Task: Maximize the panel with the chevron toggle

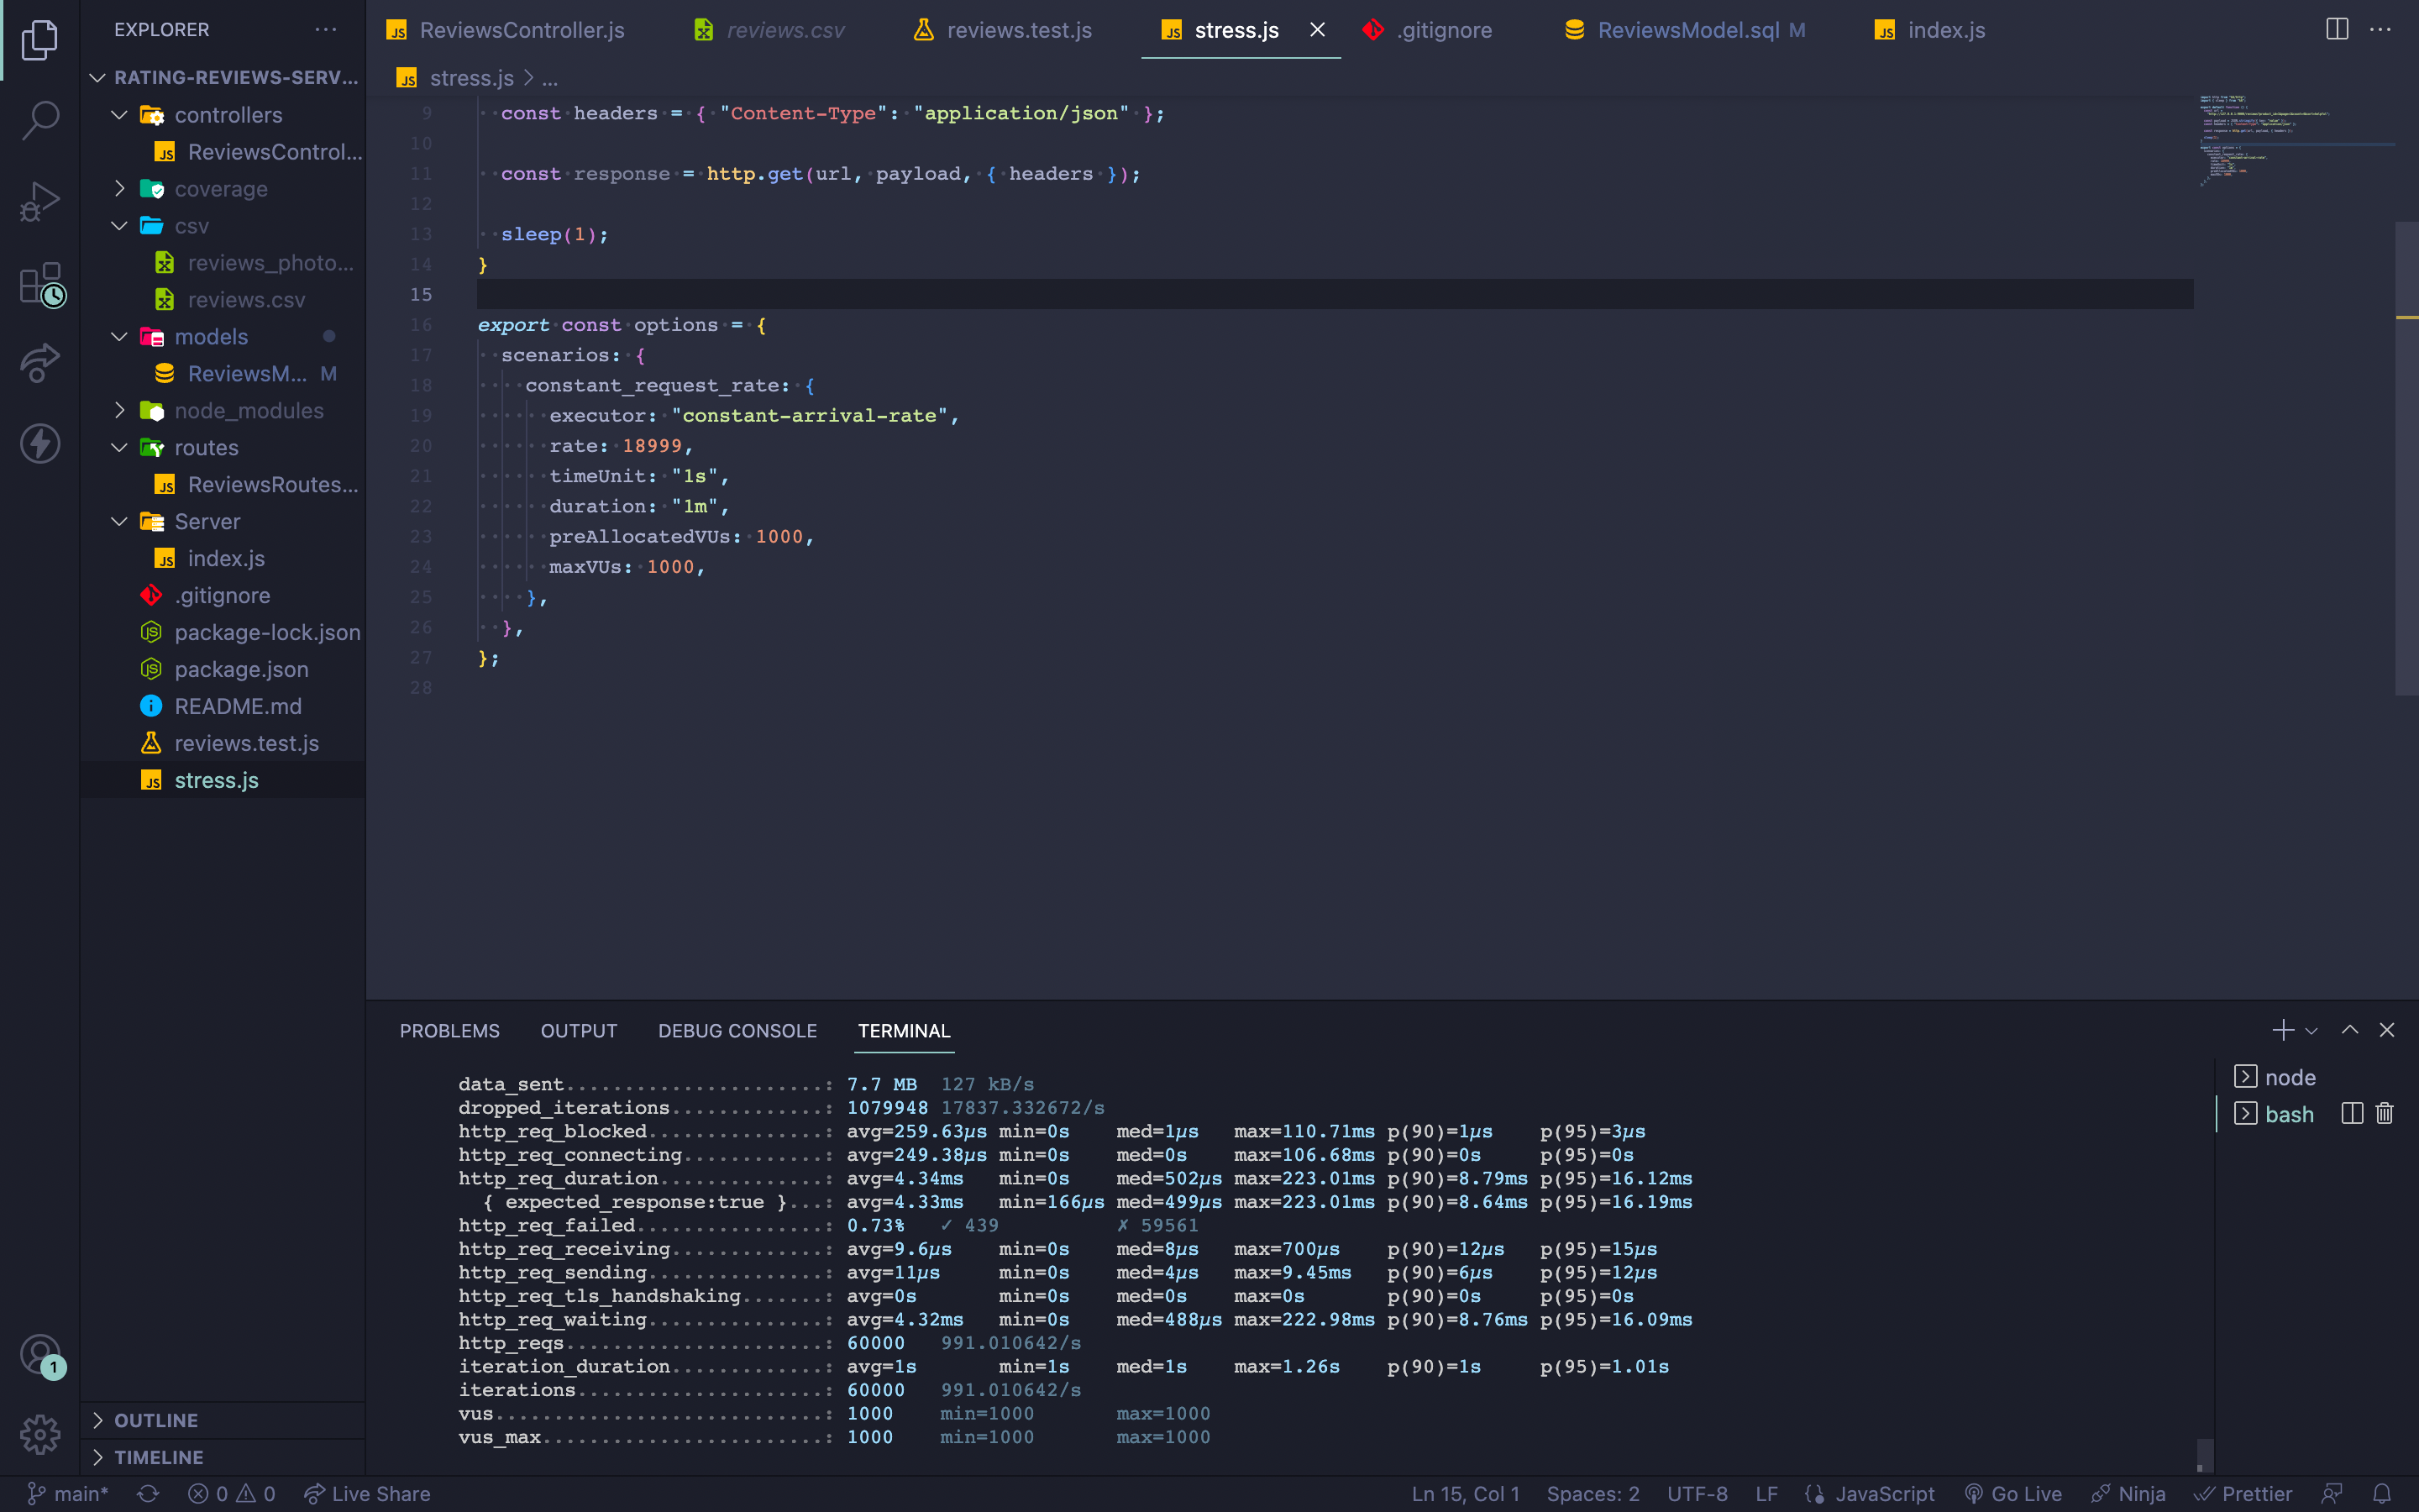Action: coord(2351,1030)
